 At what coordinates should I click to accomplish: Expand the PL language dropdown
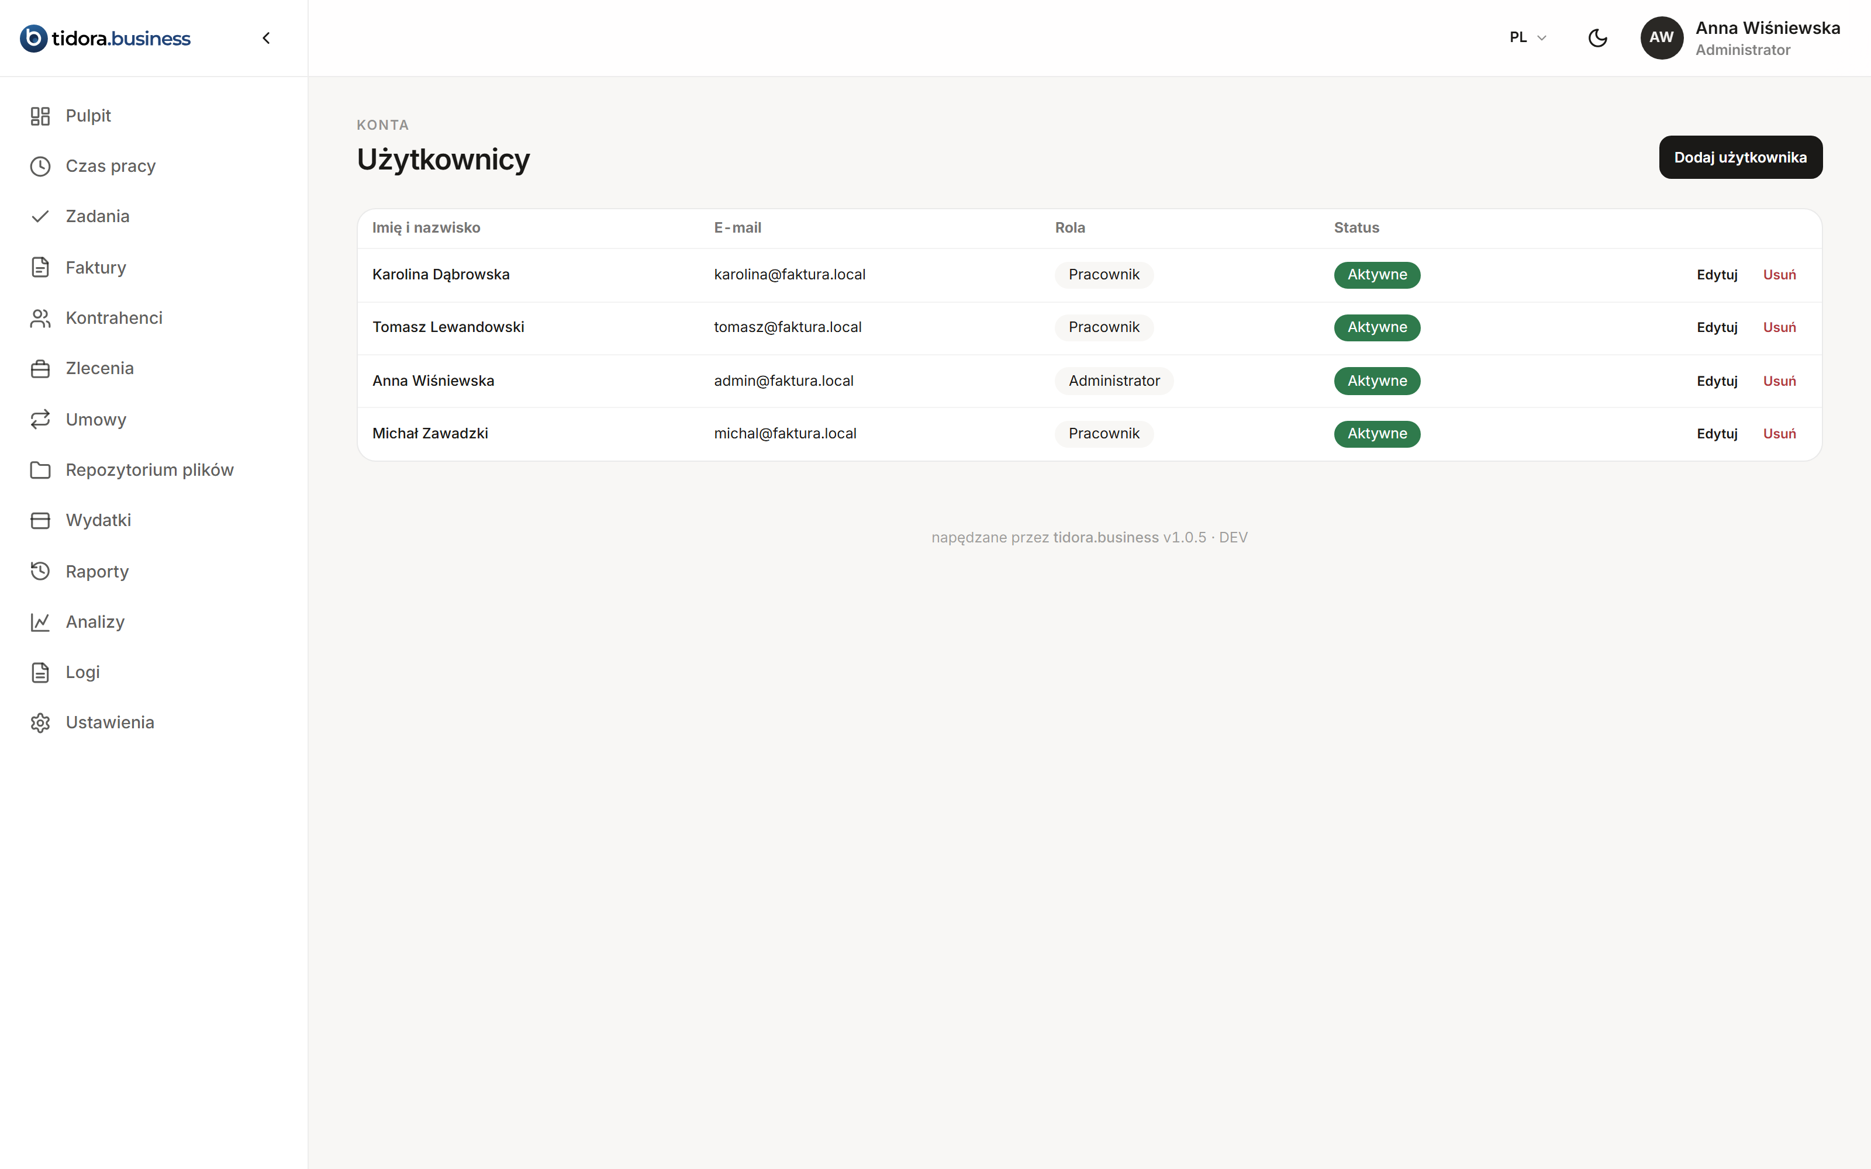1528,38
